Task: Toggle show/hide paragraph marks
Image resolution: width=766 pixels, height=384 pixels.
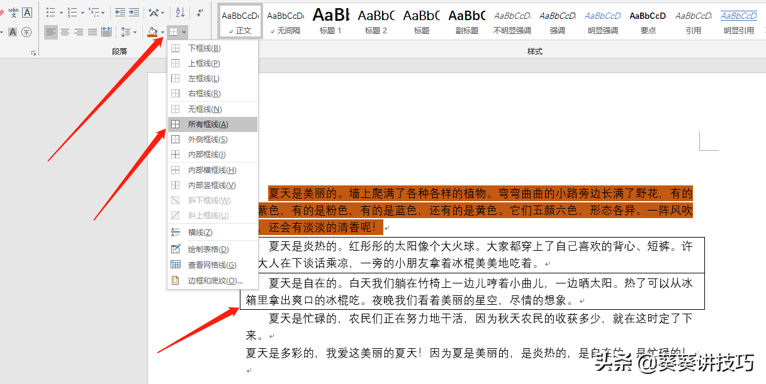Action: point(200,13)
